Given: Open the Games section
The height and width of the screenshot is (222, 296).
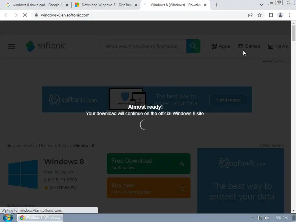Looking at the screenshot, I should point(249,46).
